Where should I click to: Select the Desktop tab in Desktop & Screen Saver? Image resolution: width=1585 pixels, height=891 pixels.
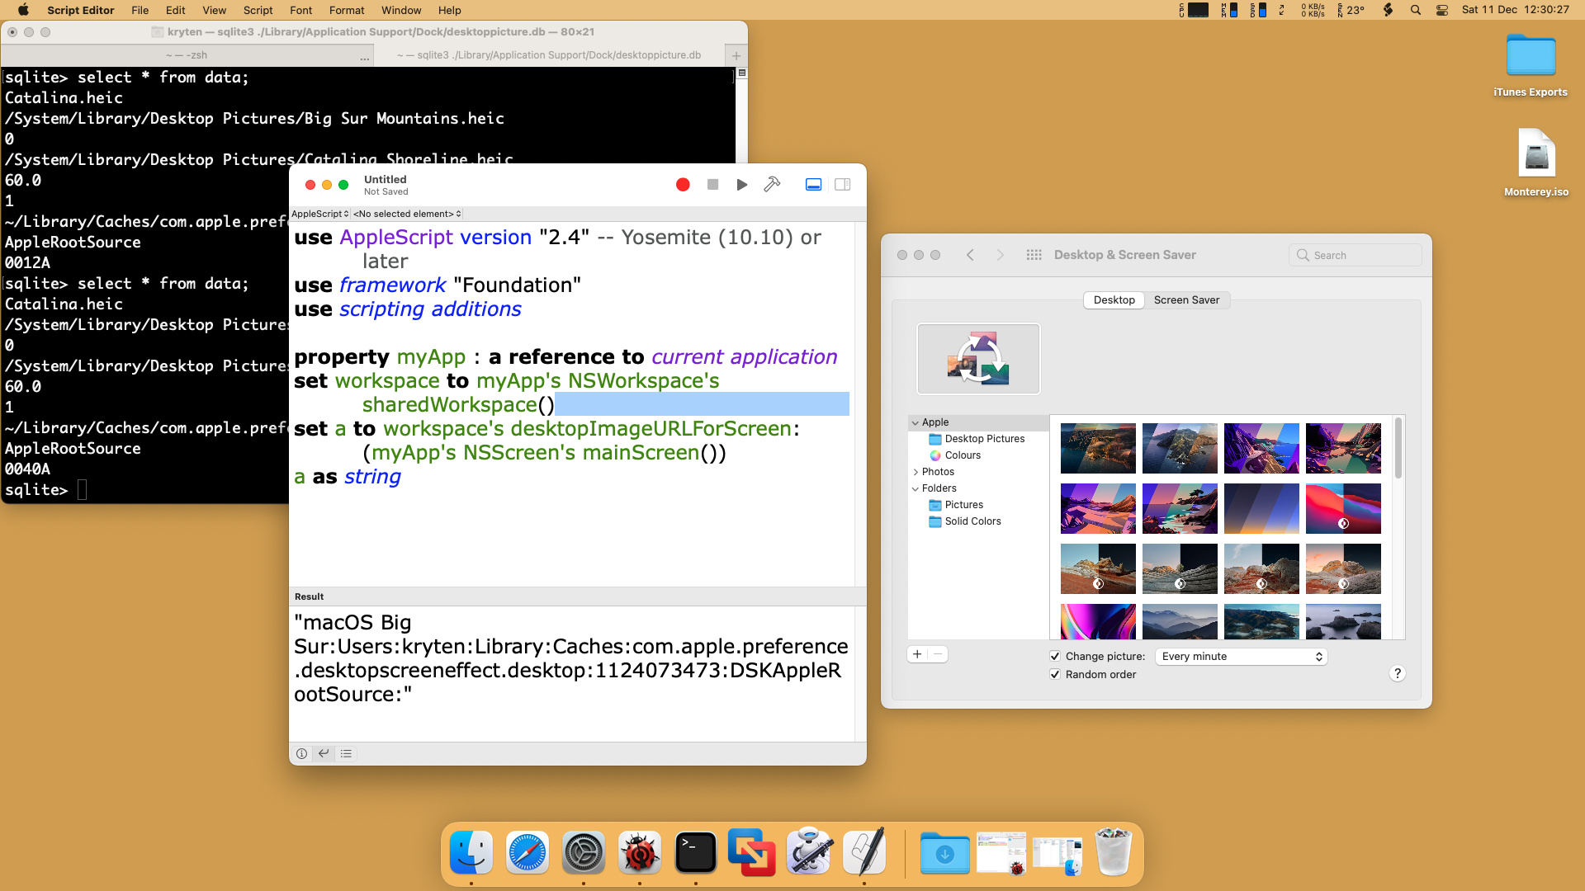click(1114, 299)
